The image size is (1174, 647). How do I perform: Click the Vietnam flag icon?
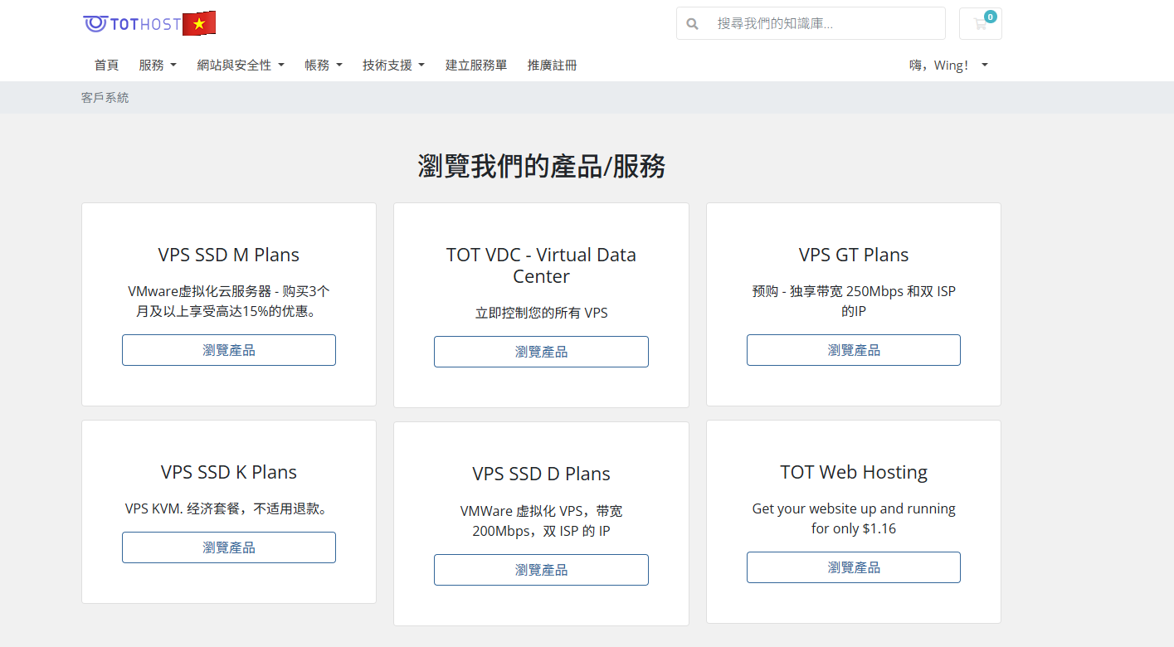click(x=199, y=24)
